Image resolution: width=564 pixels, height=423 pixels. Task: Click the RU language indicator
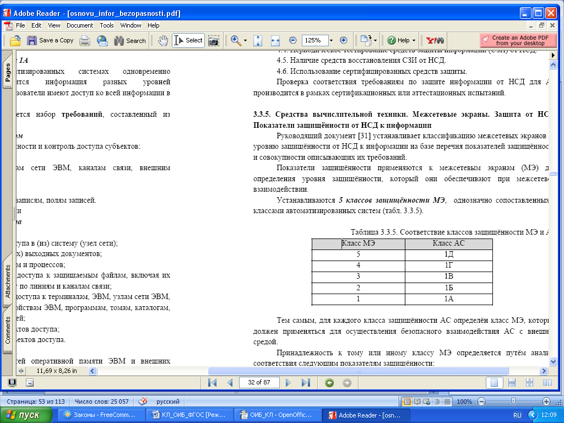point(517,415)
